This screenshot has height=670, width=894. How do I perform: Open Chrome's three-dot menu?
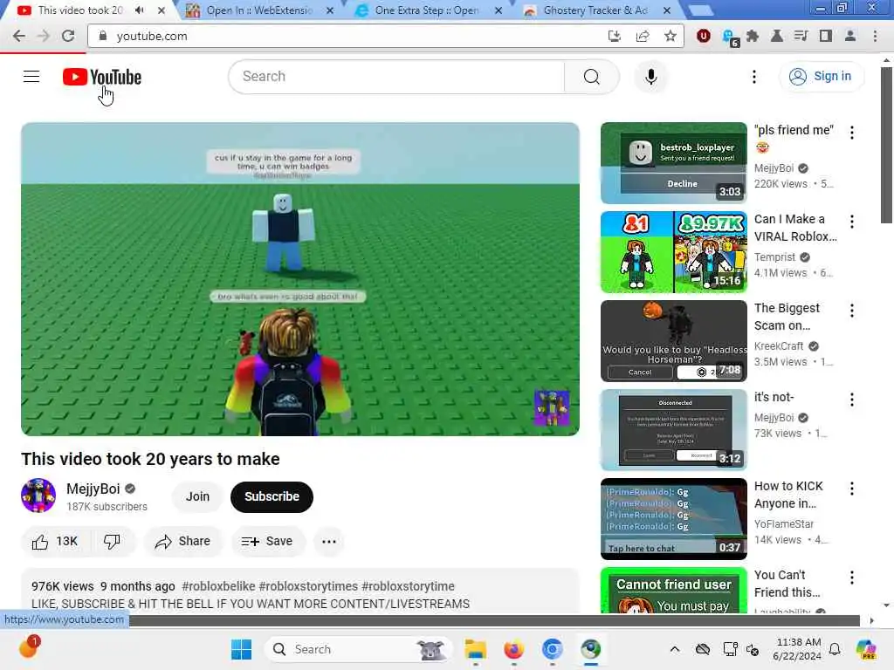click(875, 36)
